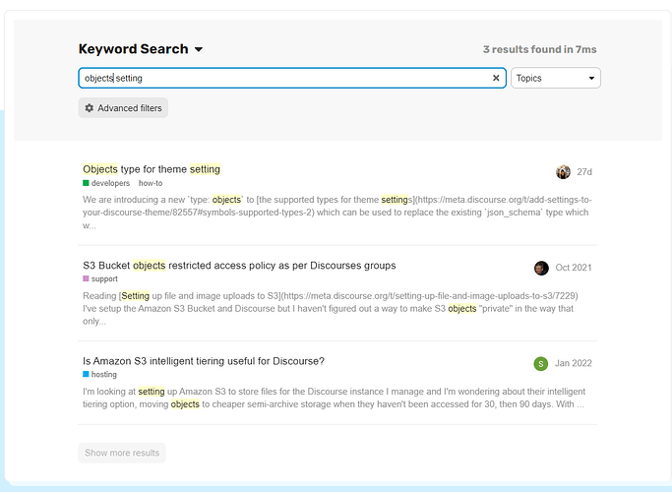Click excerpt starting 'I'm looking at setting up'
This screenshot has width=672, height=492.
pos(334,398)
